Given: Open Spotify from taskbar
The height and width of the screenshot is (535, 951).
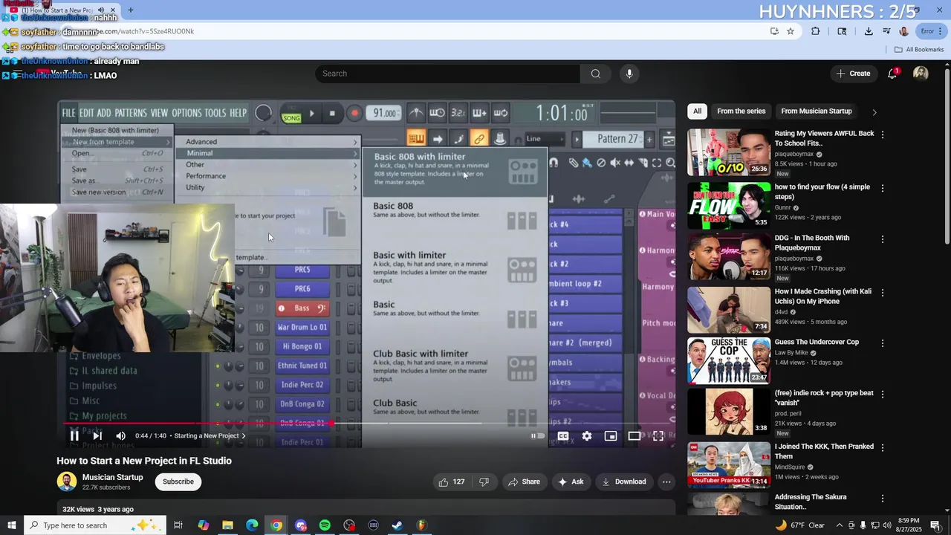Looking at the screenshot, I should point(325,525).
